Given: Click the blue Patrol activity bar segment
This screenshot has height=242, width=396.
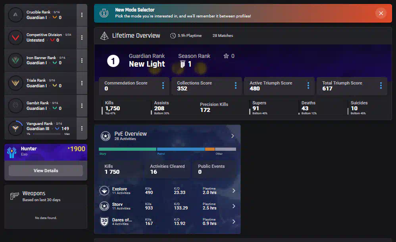Looking at the screenshot, I should click(181, 149).
